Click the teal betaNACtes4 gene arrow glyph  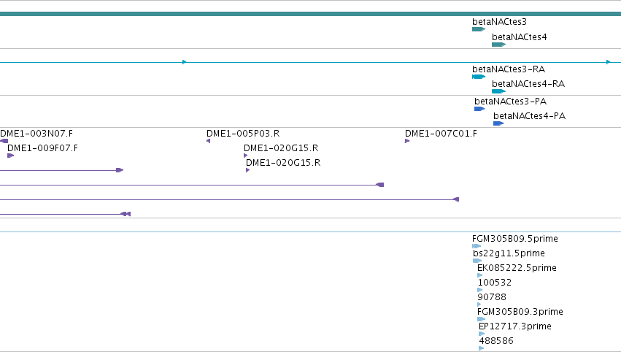coord(498,45)
